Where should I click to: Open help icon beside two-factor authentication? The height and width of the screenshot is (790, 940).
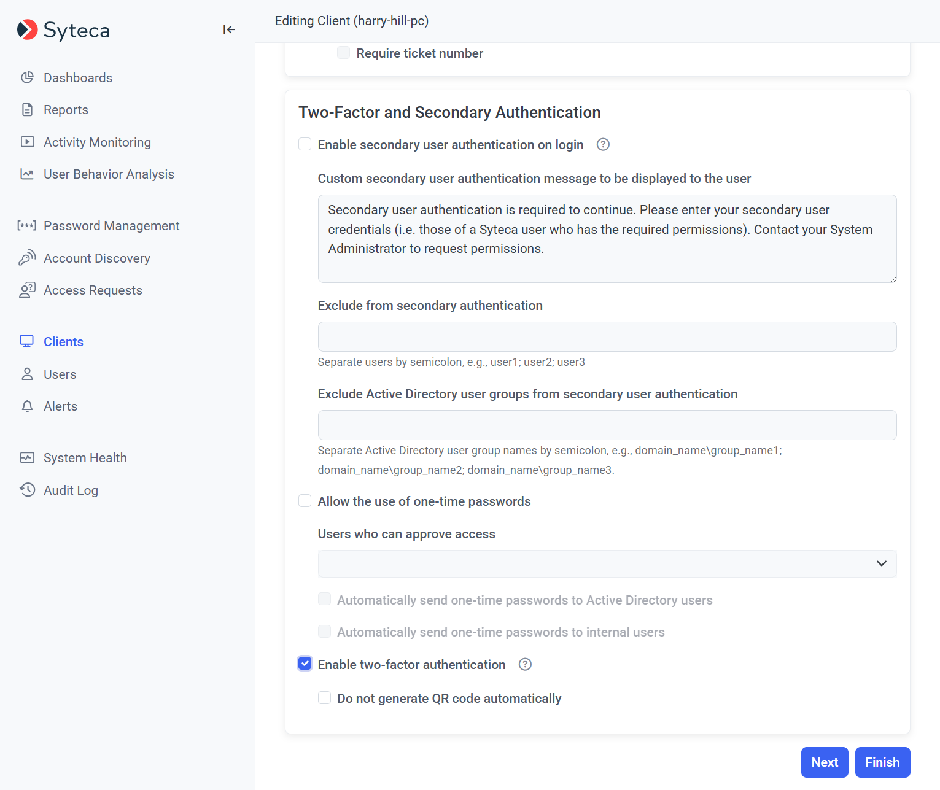(525, 665)
